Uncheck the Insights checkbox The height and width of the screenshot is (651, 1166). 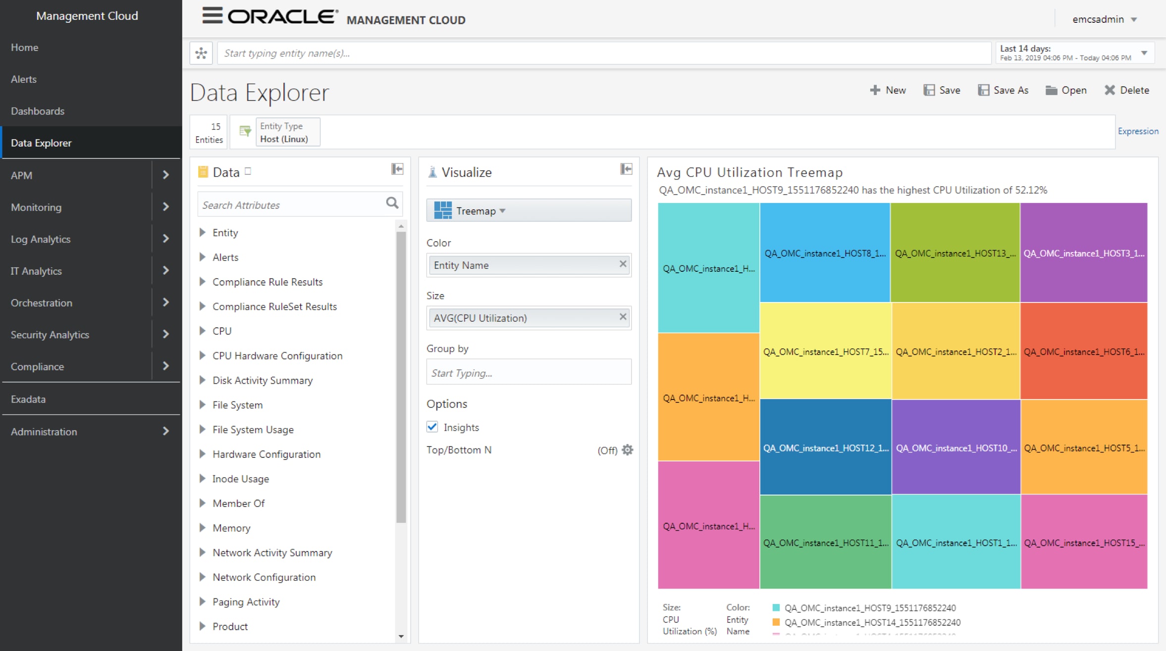click(x=432, y=427)
